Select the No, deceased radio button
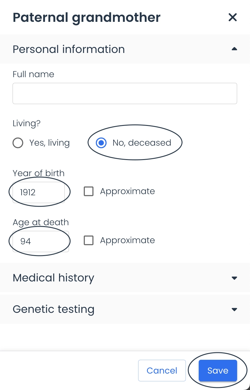The width and height of the screenshot is (250, 390). tap(101, 143)
